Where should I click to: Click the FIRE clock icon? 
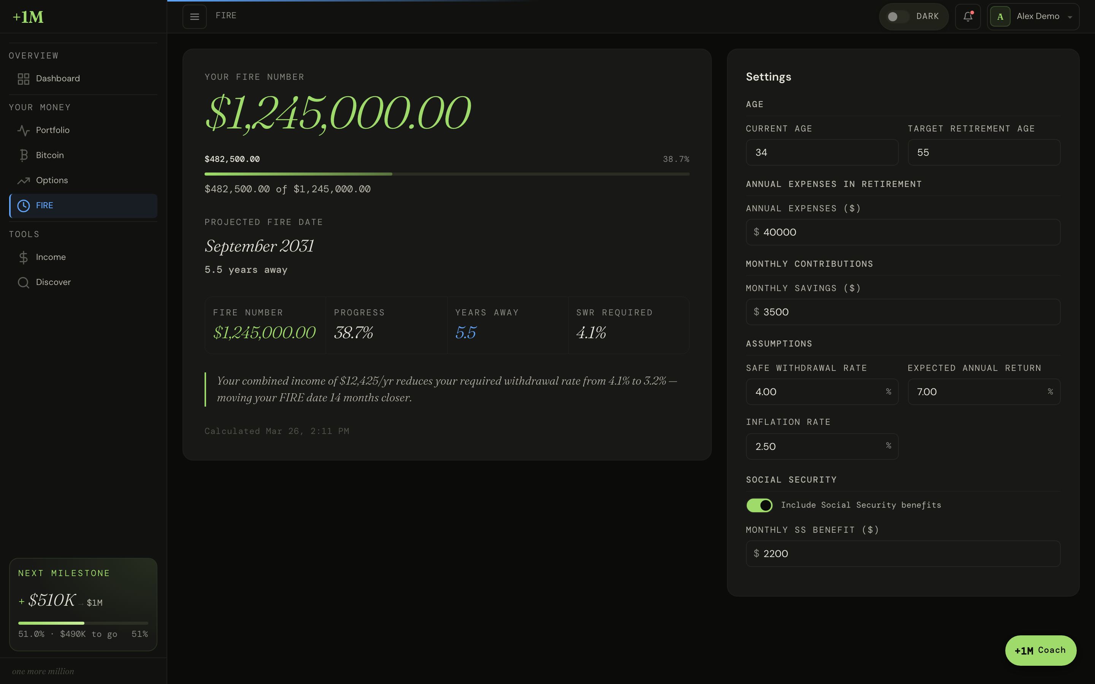(24, 205)
